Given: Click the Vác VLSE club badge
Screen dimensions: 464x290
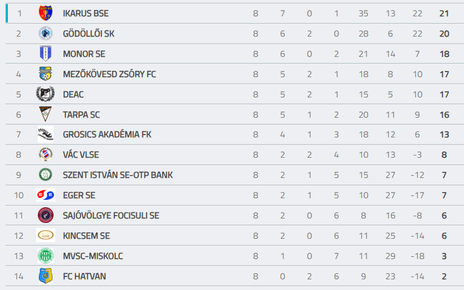Looking at the screenshot, I should tap(45, 155).
